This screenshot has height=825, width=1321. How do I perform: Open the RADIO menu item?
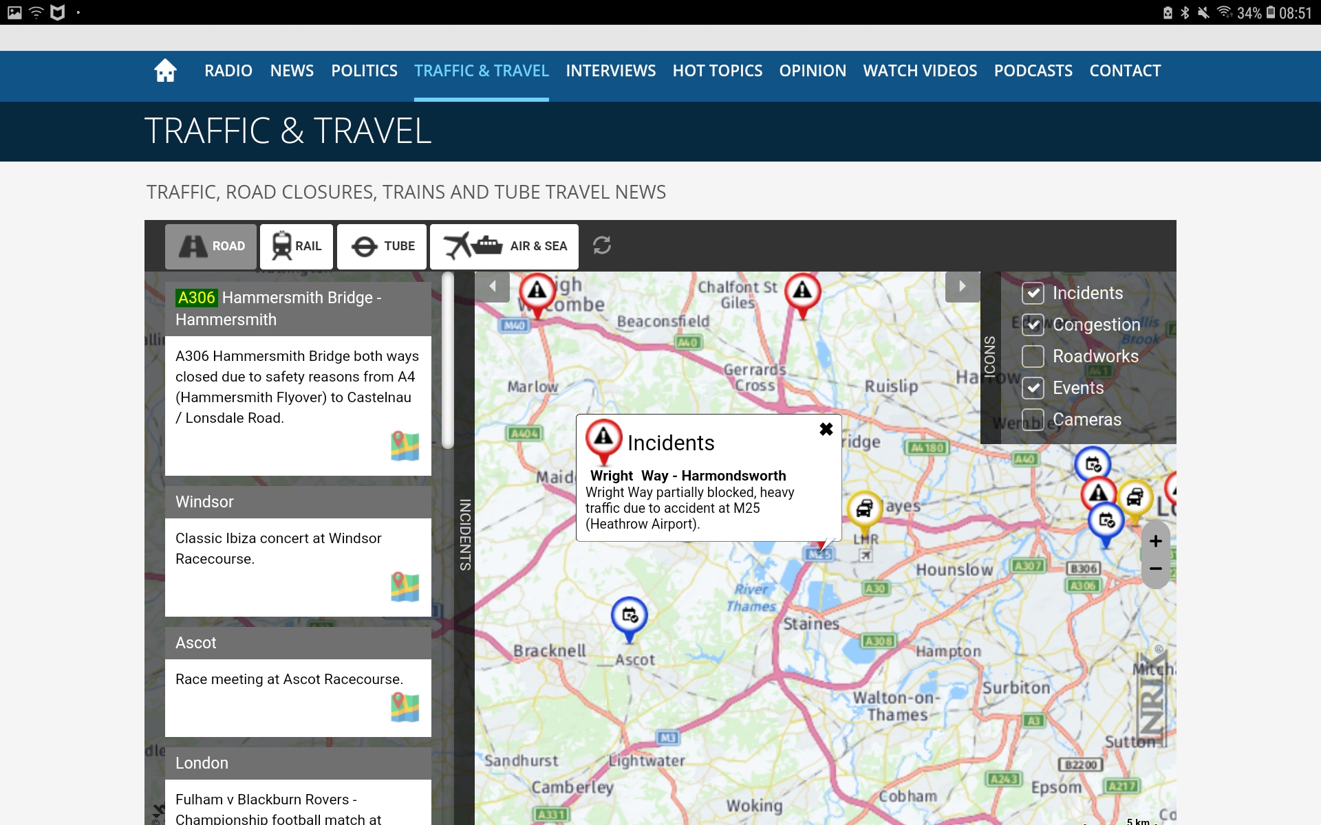[x=228, y=71]
